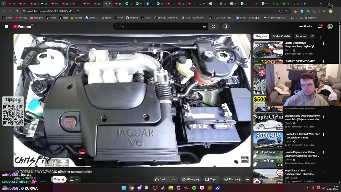Open the MetaMask fox extension

pos(295,11)
